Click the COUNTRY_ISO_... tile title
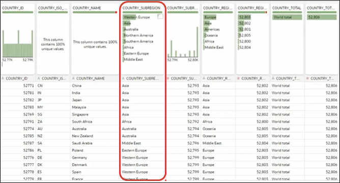This screenshot has width=340, height=183. tap(53, 8)
